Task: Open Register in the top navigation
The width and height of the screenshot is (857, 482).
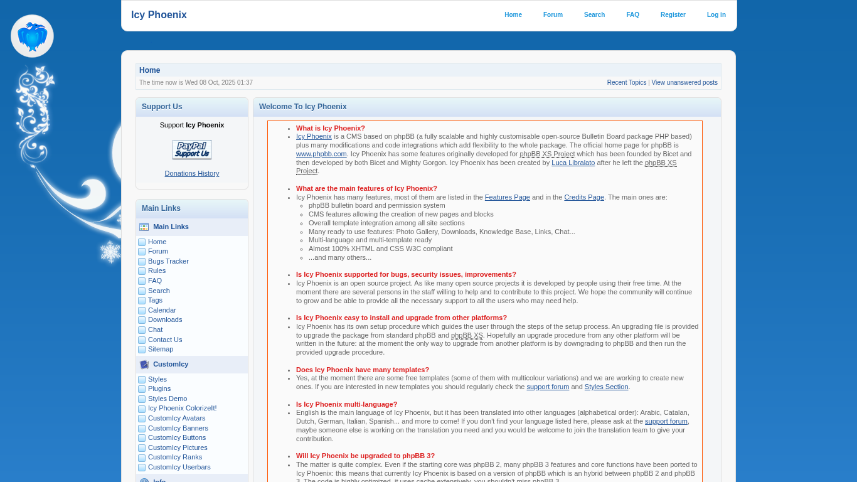Action: tap(673, 15)
